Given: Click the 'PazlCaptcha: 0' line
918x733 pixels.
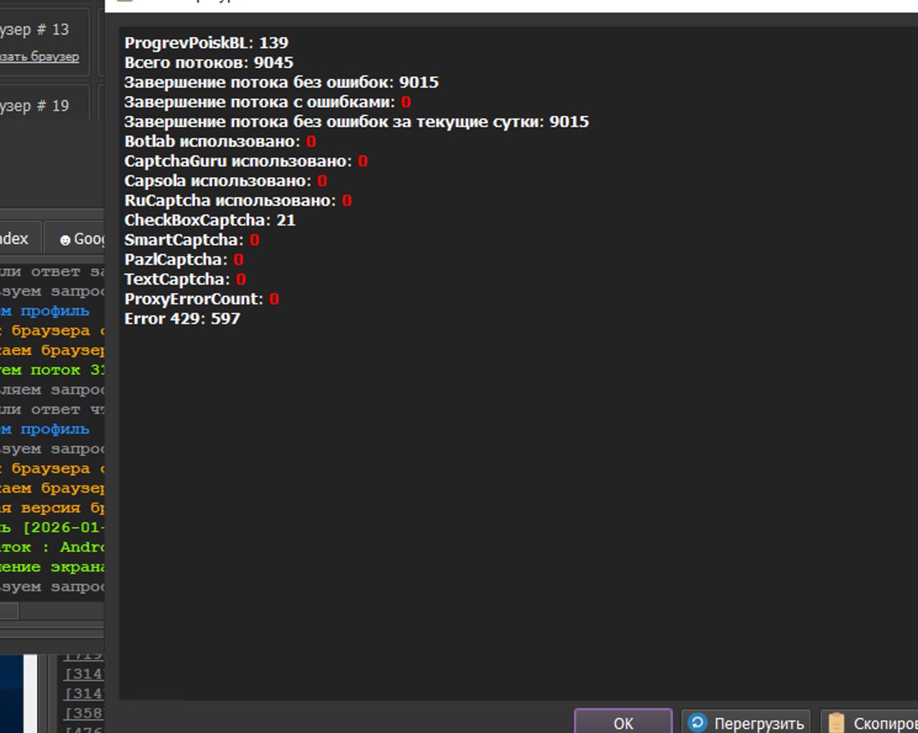Looking at the screenshot, I should 184,260.
